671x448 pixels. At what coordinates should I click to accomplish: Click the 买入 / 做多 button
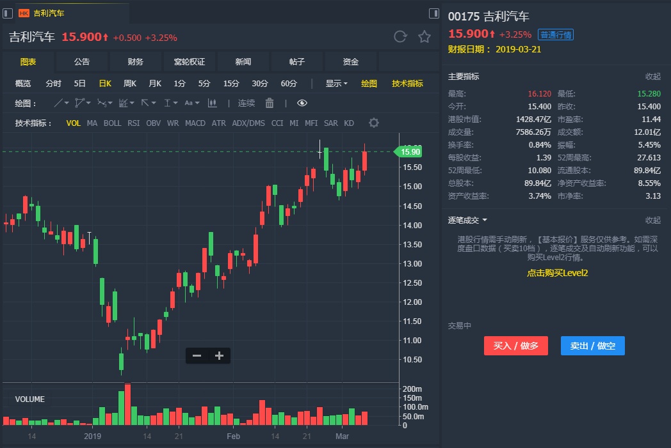(x=515, y=346)
